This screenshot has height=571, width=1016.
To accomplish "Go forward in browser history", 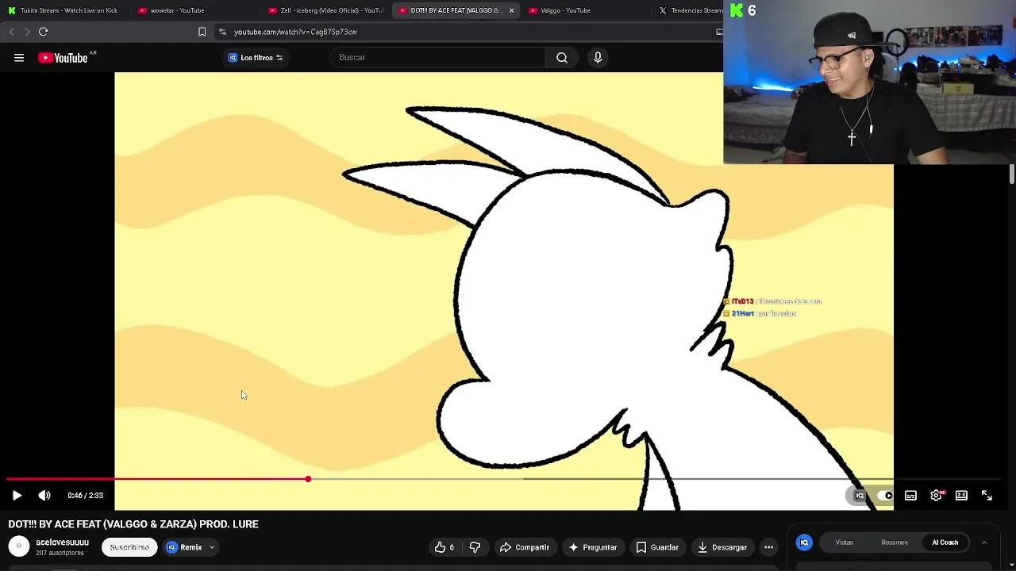I will [x=27, y=32].
